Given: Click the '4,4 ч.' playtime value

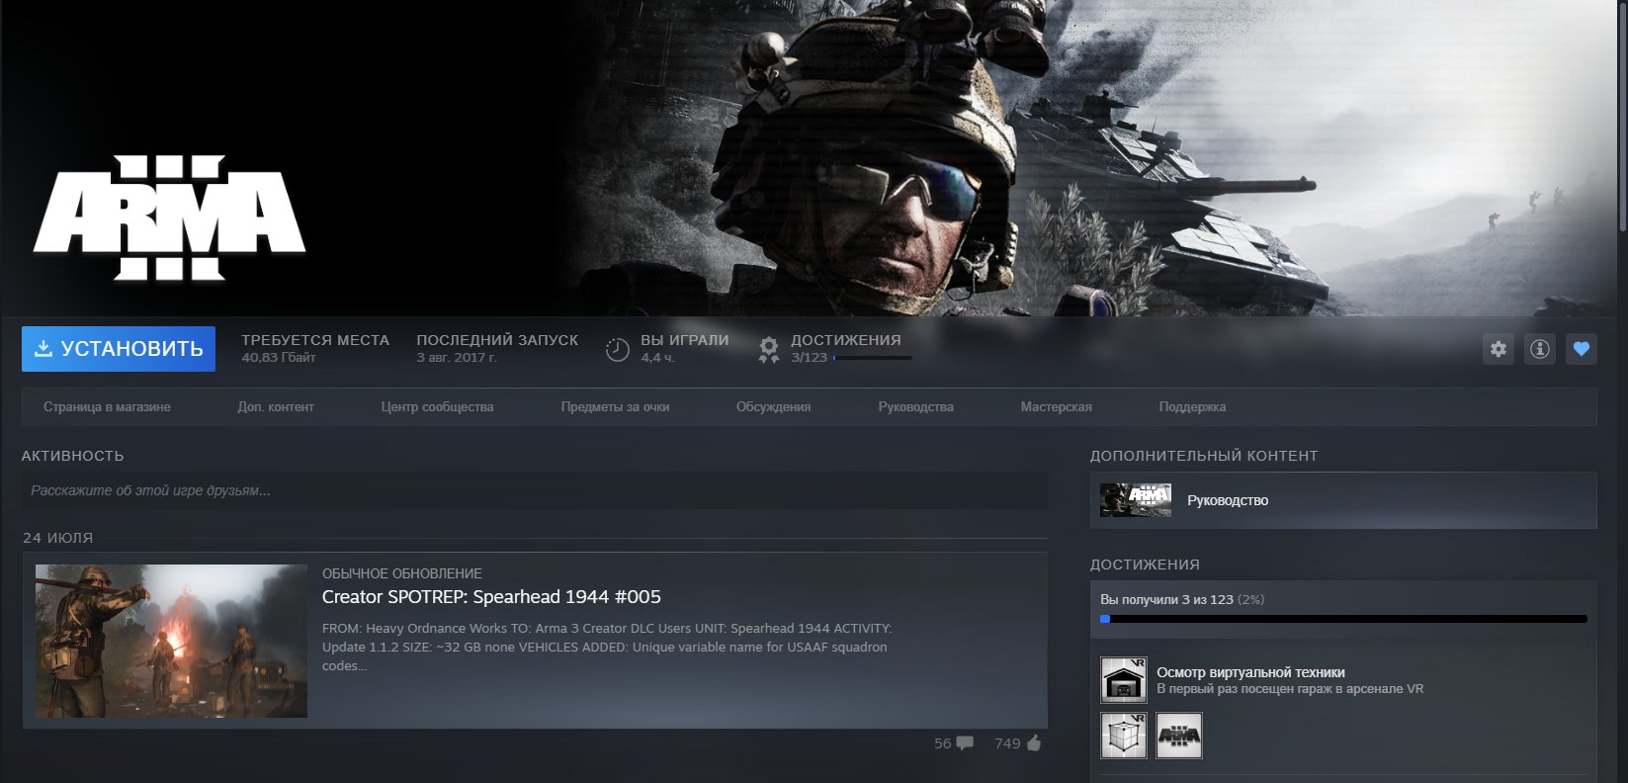Looking at the screenshot, I should point(657,358).
